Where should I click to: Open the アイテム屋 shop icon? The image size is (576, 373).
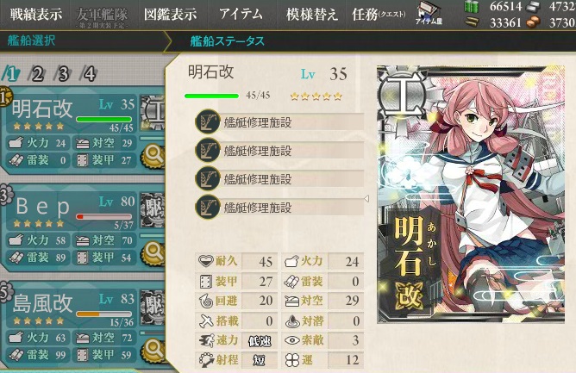pos(429,14)
